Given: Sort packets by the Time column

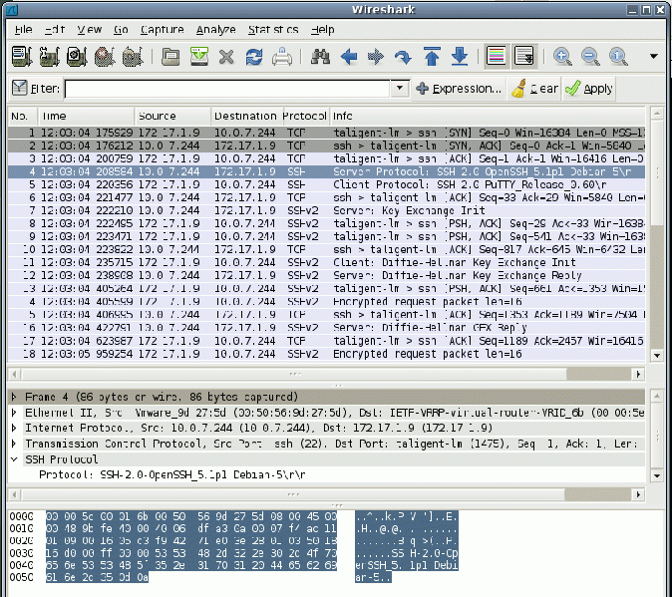Looking at the screenshot, I should pyautogui.click(x=87, y=116).
